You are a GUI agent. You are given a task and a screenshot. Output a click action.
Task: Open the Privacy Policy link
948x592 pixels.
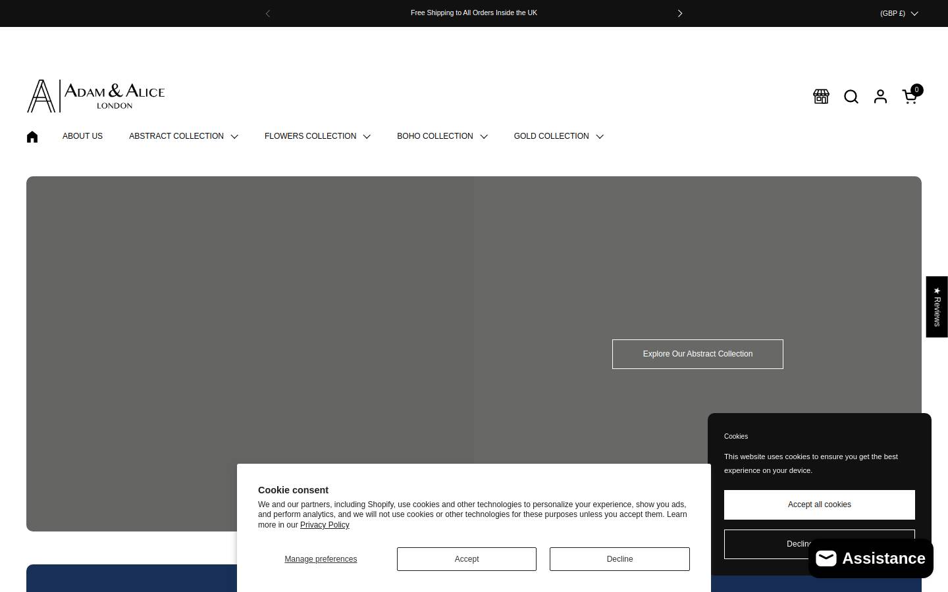tap(325, 525)
